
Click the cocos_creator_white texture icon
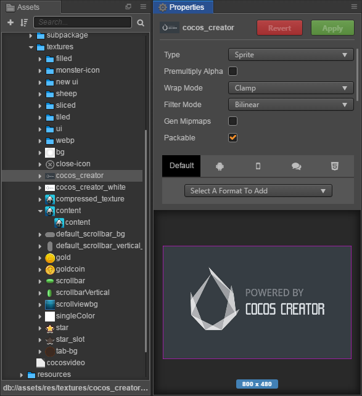click(50, 188)
